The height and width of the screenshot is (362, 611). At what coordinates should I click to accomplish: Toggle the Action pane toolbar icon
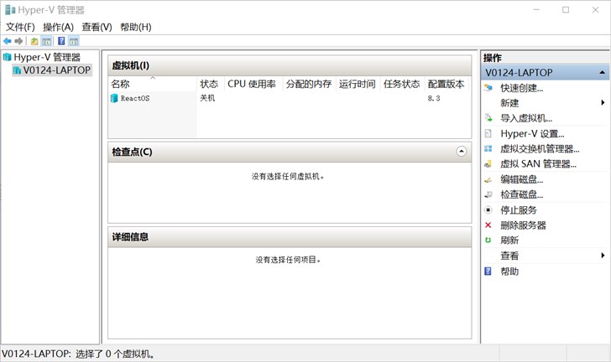click(x=74, y=41)
